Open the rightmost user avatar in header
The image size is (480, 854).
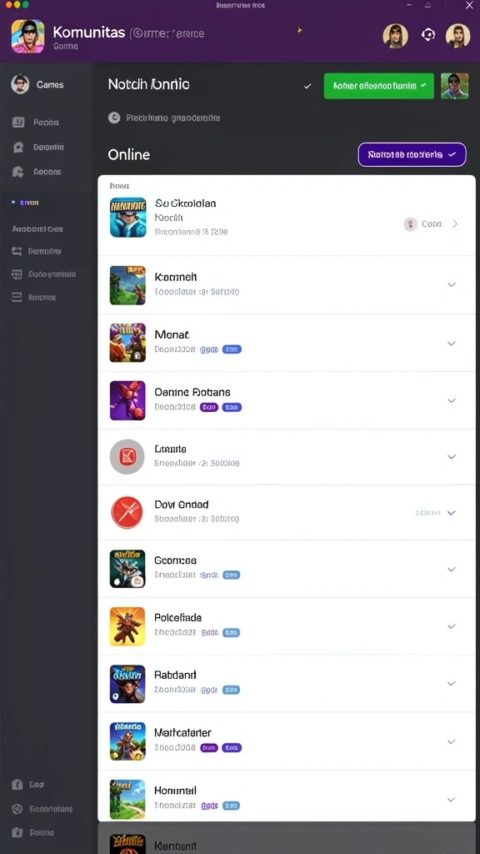click(457, 36)
